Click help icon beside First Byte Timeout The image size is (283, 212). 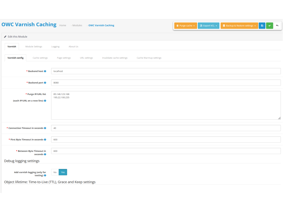click(45, 140)
